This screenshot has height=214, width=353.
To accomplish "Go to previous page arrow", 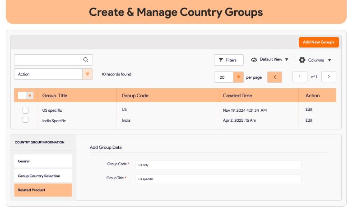I will [x=274, y=77].
